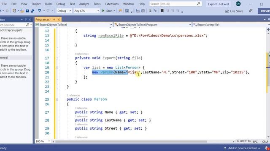Open the Build menu
Image resolution: width=270 pixels, height=151 pixels.
click(x=48, y=4)
